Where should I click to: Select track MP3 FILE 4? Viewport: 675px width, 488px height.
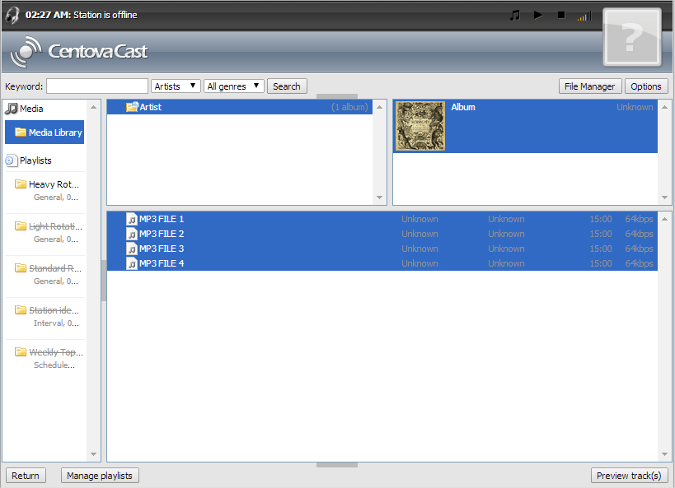[x=382, y=263]
